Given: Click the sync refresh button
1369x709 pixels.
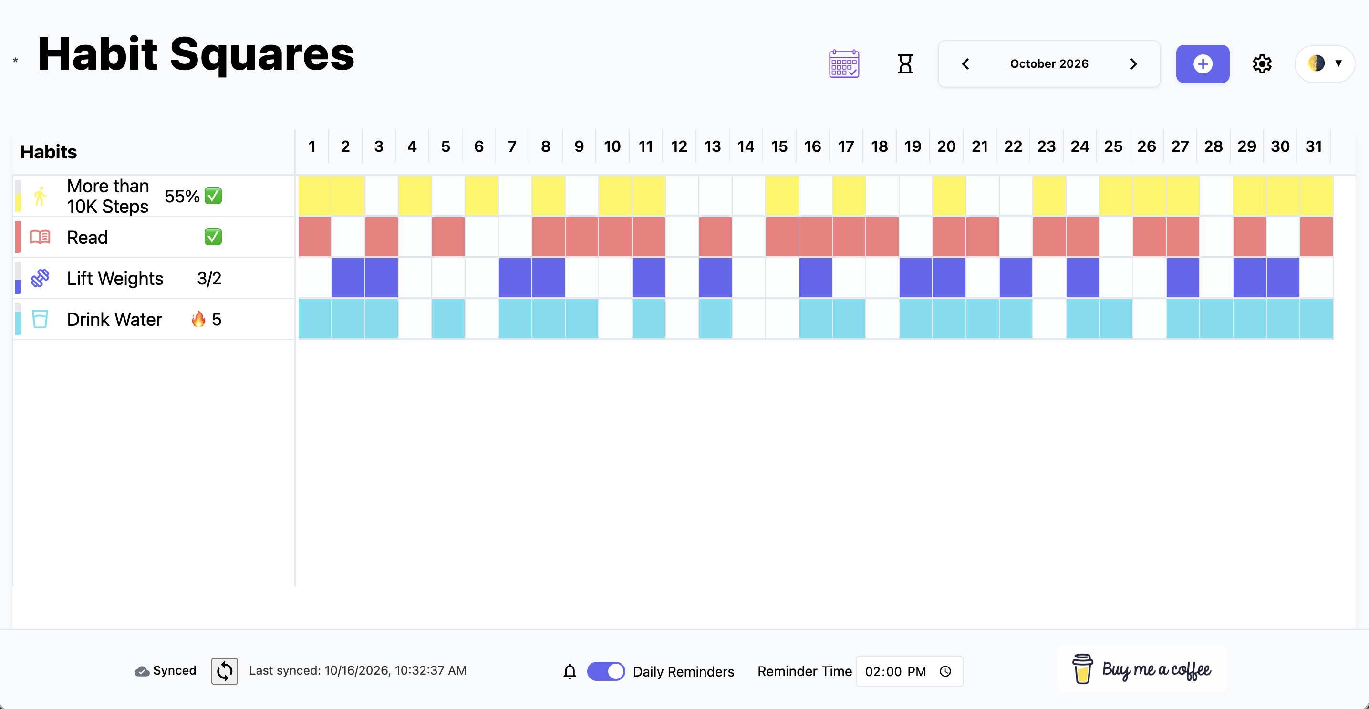Looking at the screenshot, I should [224, 671].
